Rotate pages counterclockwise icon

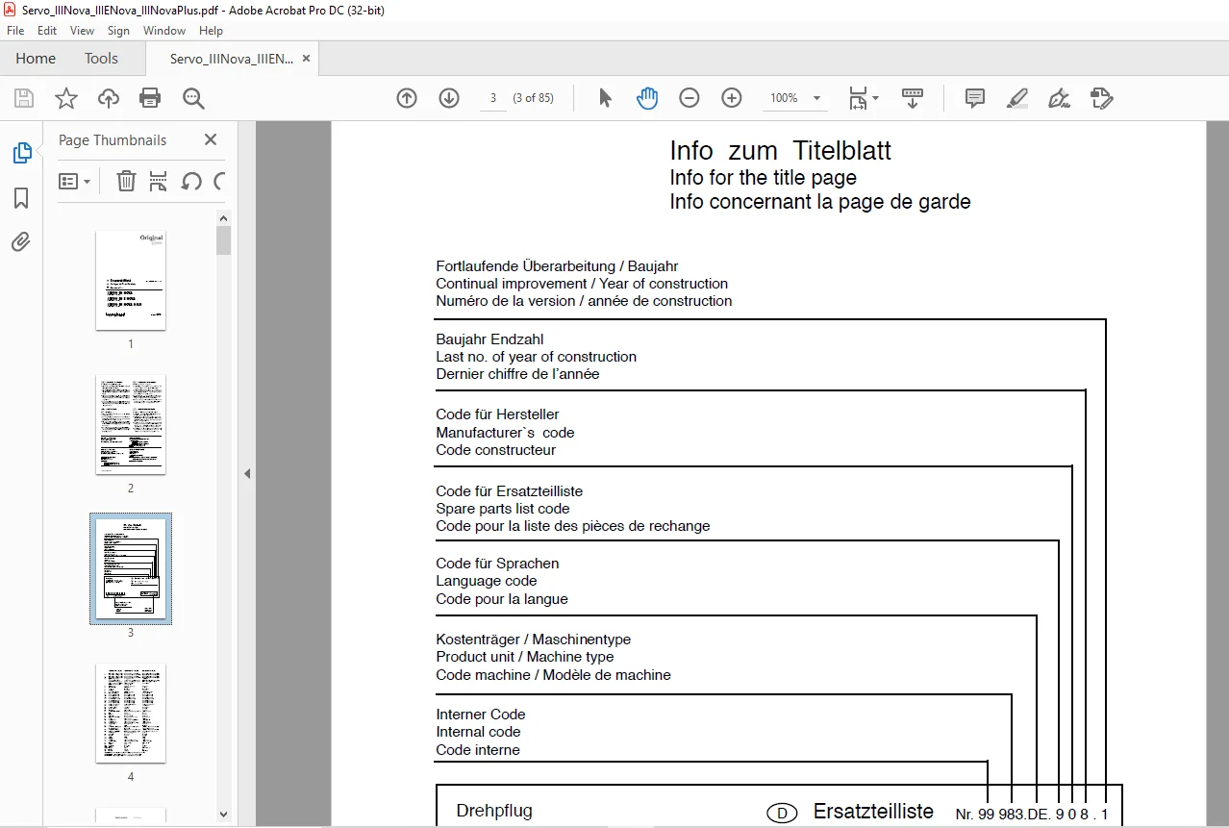point(191,181)
